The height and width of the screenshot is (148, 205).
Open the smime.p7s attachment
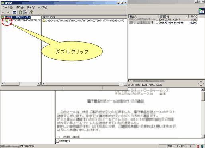click(63, 141)
